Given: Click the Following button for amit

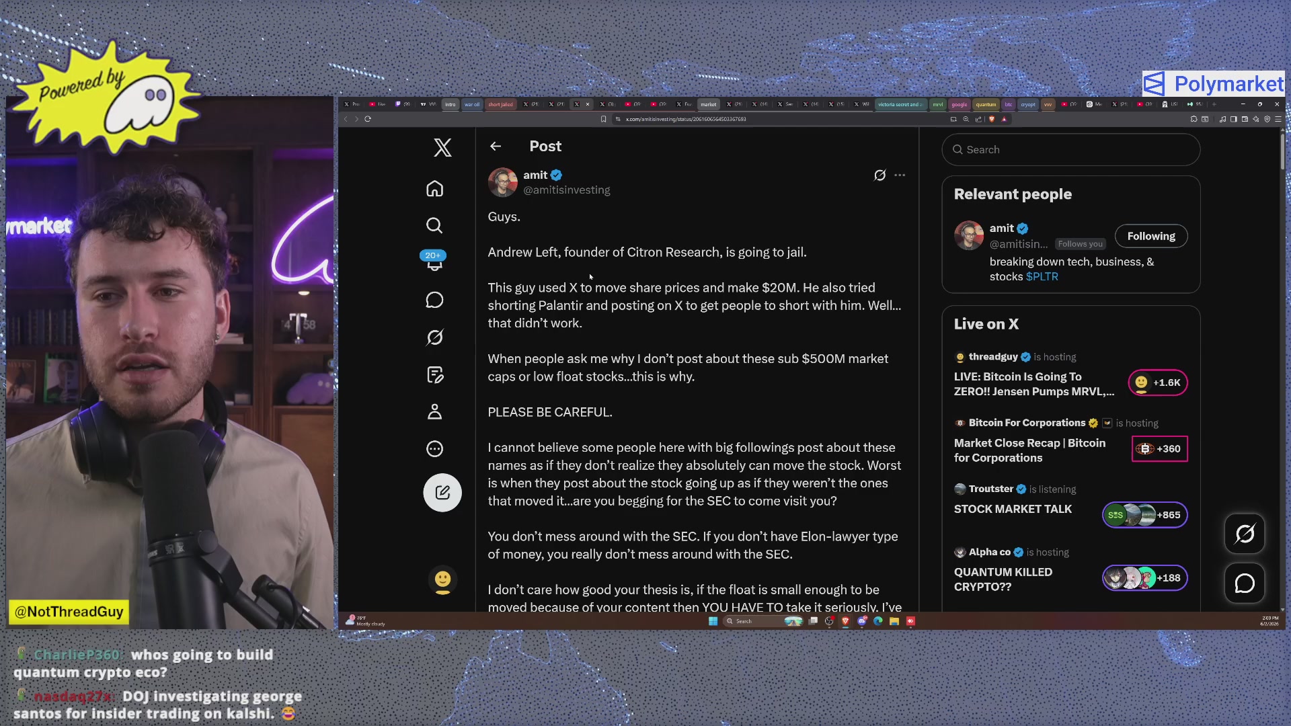Looking at the screenshot, I should pos(1151,236).
